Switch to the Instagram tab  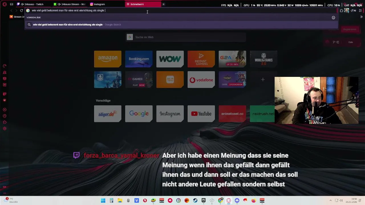(106, 4)
